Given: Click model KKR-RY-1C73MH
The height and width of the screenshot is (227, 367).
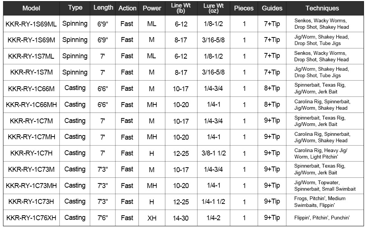Looking at the screenshot, I should point(31,185).
